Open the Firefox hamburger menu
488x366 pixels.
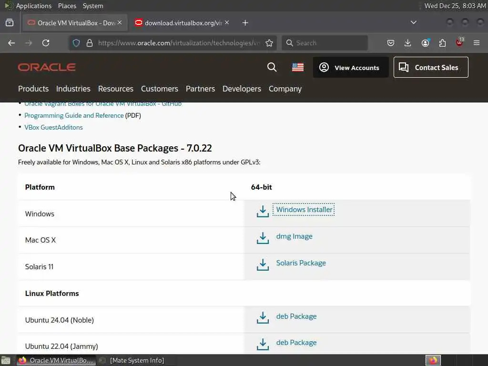click(477, 43)
